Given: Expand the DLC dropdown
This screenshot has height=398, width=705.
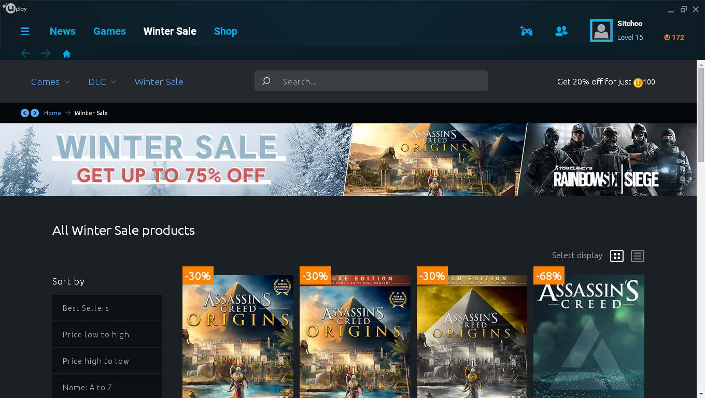Looking at the screenshot, I should [102, 82].
